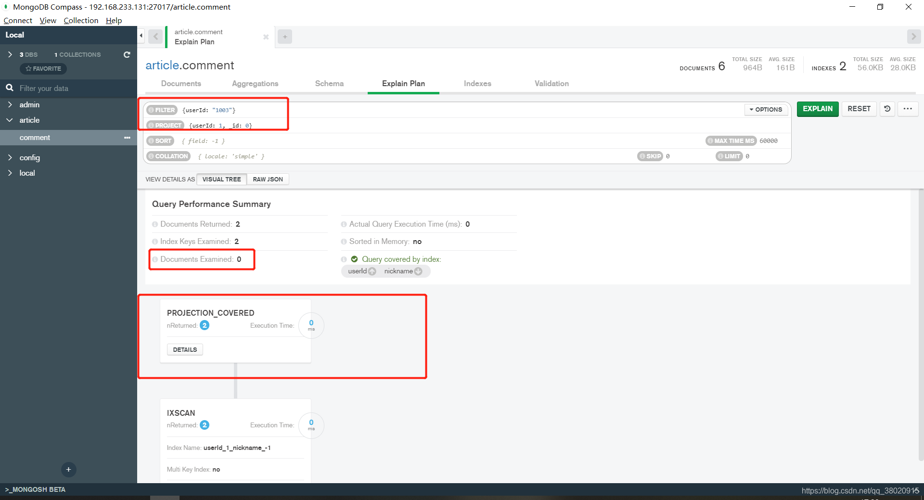Switch to the Documents tab
This screenshot has width=924, height=500.
tap(181, 83)
